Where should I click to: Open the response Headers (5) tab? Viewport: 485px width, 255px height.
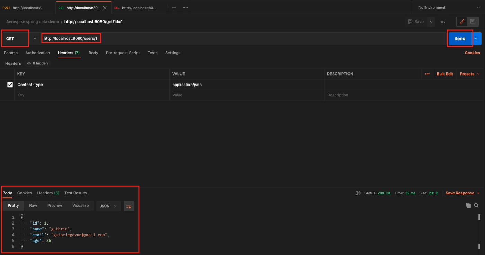click(48, 193)
